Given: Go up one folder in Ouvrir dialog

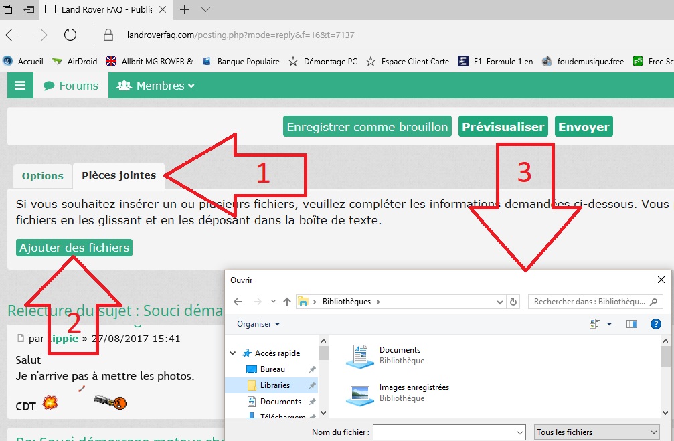Looking at the screenshot, I should pyautogui.click(x=287, y=302).
